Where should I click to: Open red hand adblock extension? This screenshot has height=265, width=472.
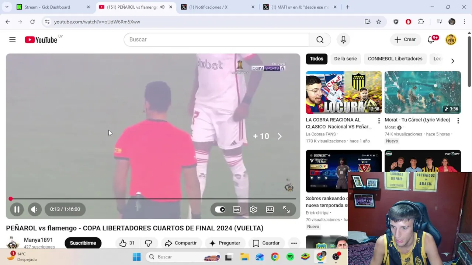[408, 22]
